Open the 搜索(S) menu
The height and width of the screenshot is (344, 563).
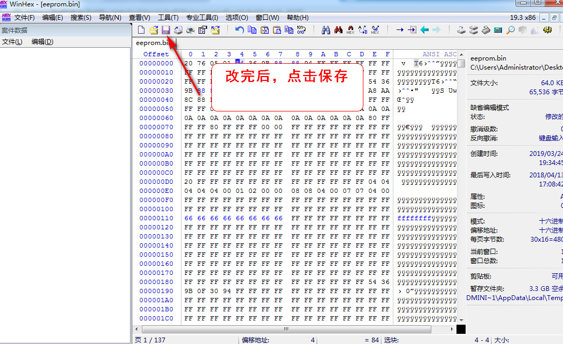point(80,17)
